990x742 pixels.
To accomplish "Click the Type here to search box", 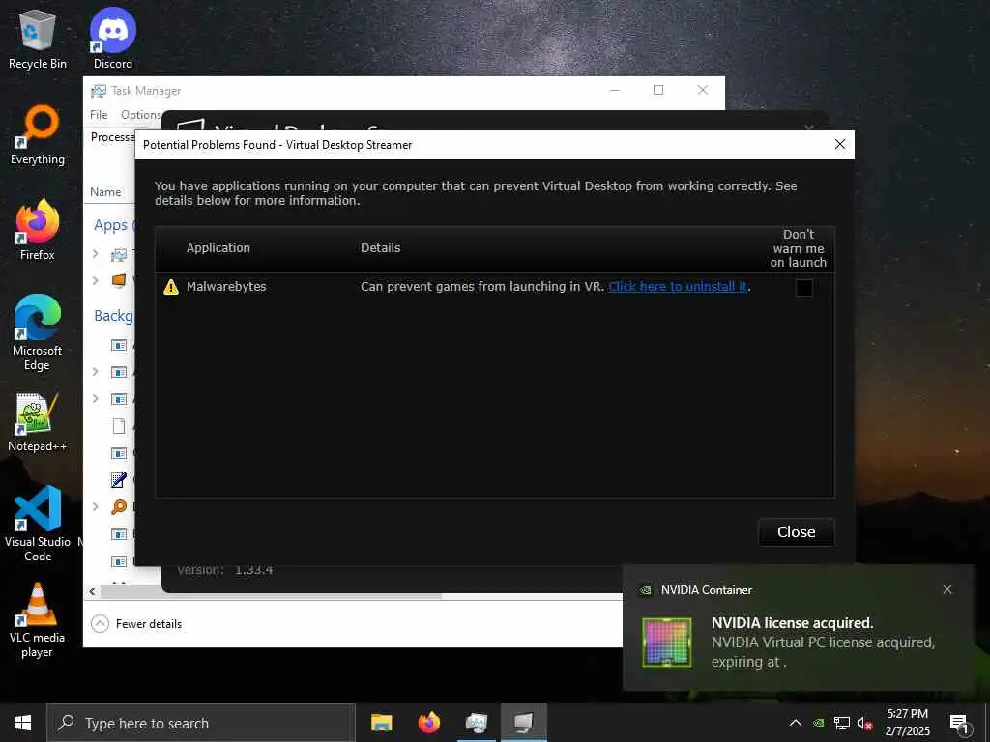I will tap(201, 723).
